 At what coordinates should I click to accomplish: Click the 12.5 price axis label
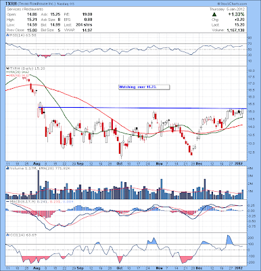coord(252,152)
